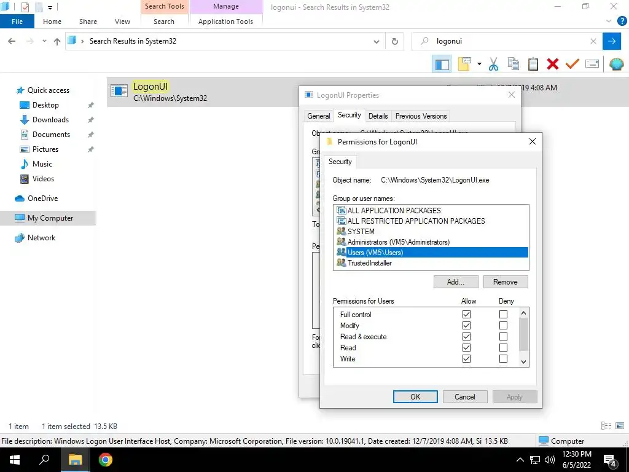
Task: Uncheck Allow for Modify
Action: [466, 326]
